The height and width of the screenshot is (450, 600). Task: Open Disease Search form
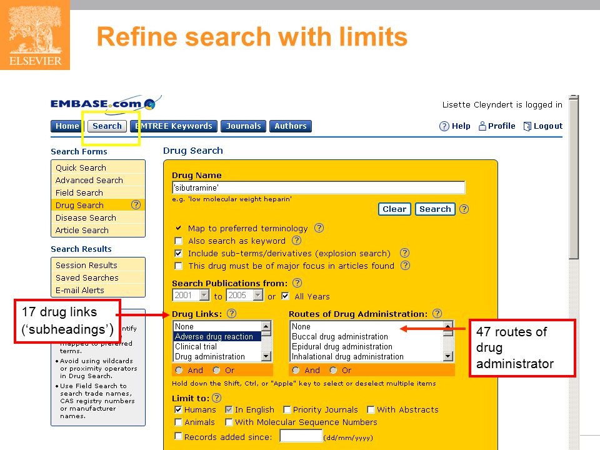[x=98, y=217]
